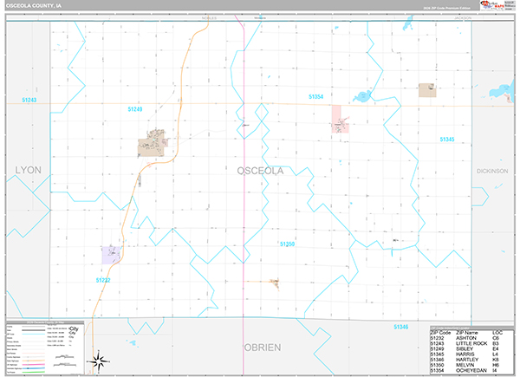Click location code C6 in the table
Viewport: 520px width, 377px height.
(496, 338)
